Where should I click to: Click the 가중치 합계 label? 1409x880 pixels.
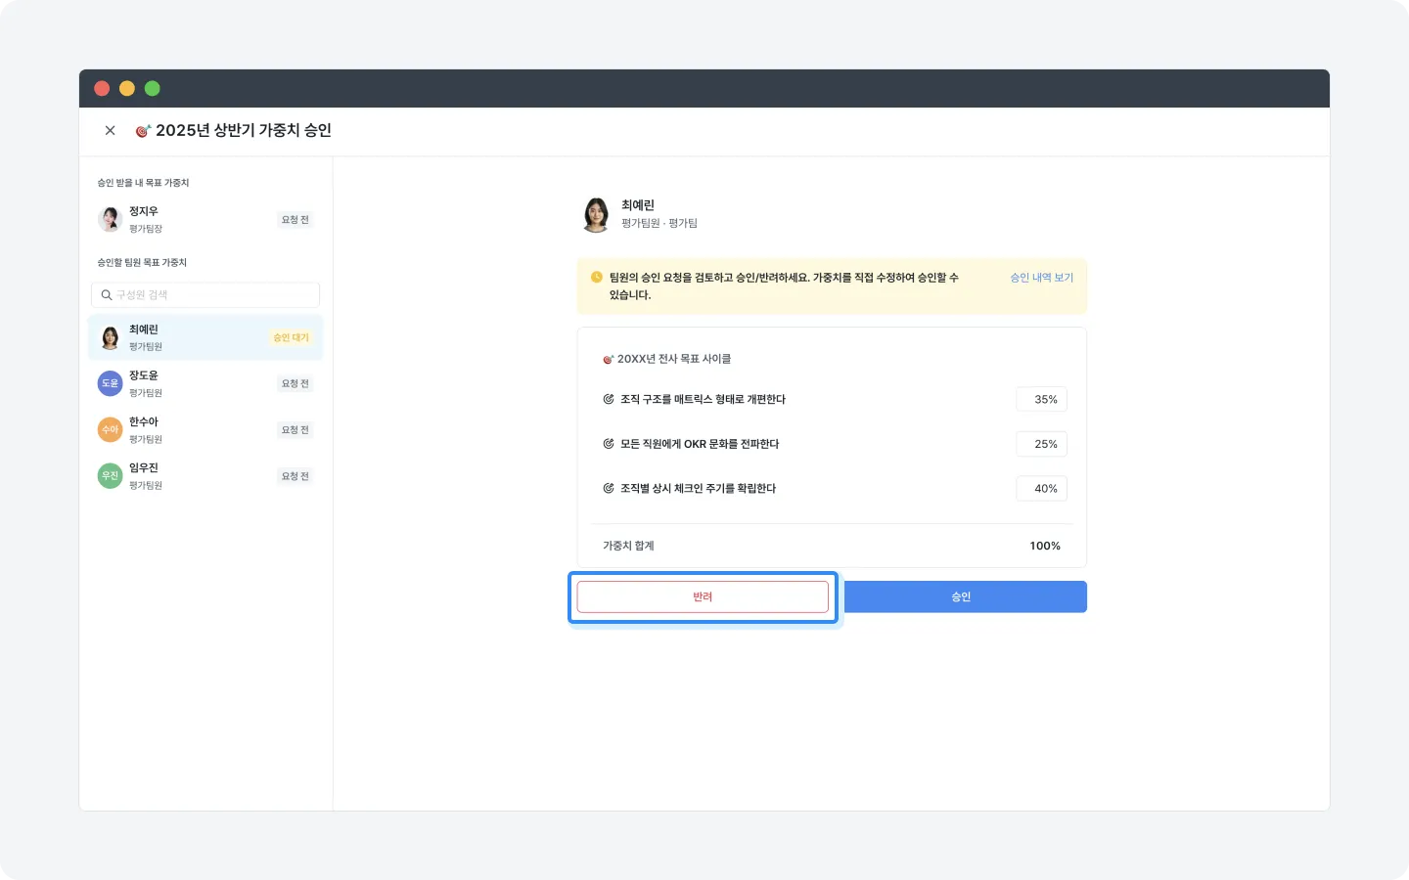(x=628, y=546)
